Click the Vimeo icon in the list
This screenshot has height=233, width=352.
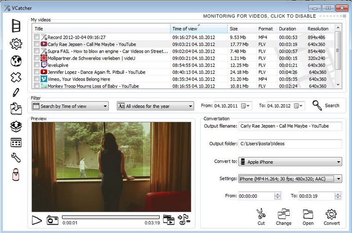[44, 79]
